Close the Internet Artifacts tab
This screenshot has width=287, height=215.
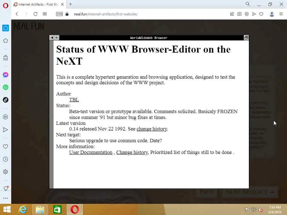(63, 4)
